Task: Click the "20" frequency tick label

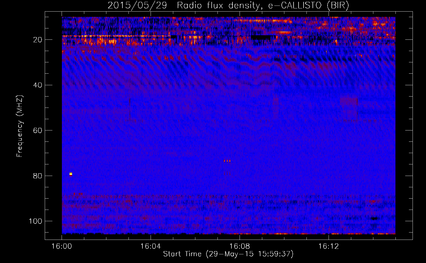Action: click(x=38, y=40)
